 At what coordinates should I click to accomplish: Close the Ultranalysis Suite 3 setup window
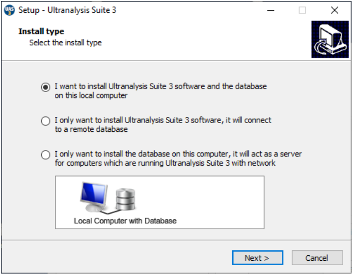coord(335,10)
